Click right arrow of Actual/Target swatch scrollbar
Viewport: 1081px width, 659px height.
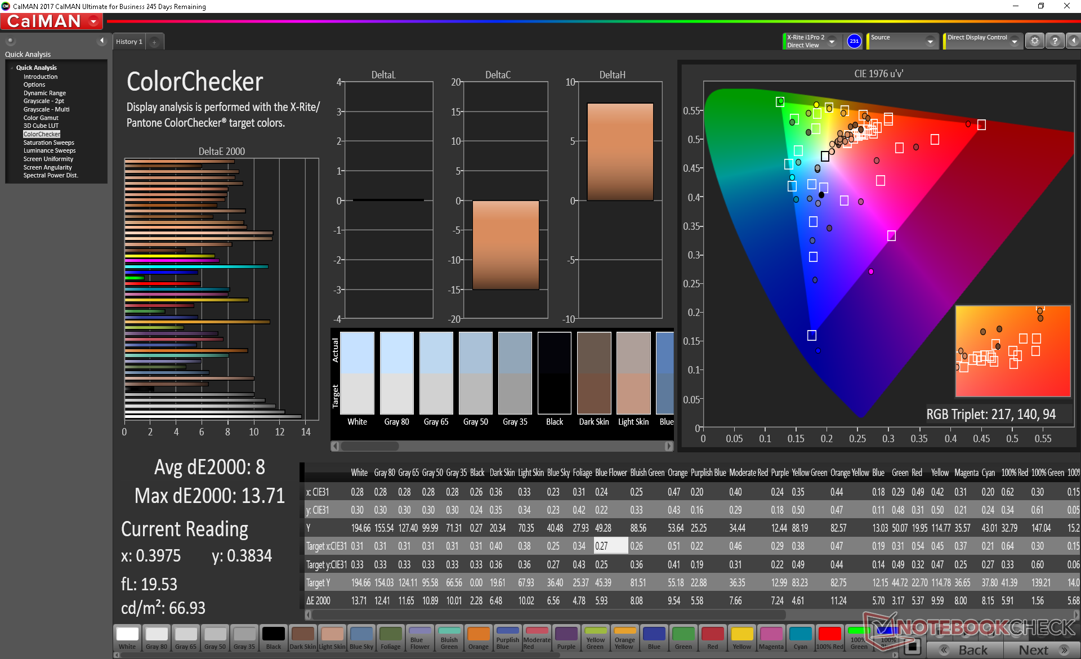click(x=668, y=446)
